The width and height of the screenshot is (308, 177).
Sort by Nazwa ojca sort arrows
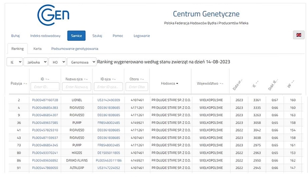[x=86, y=79]
